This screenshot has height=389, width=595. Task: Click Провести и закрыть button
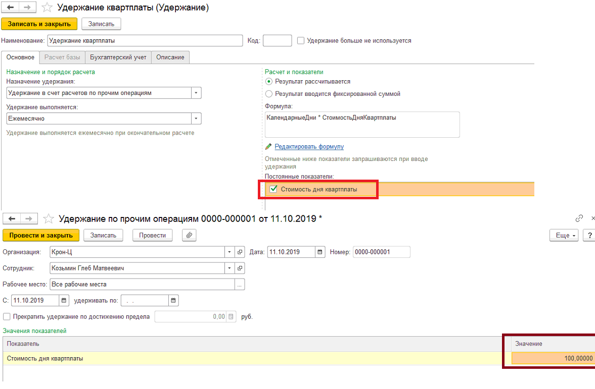point(41,235)
